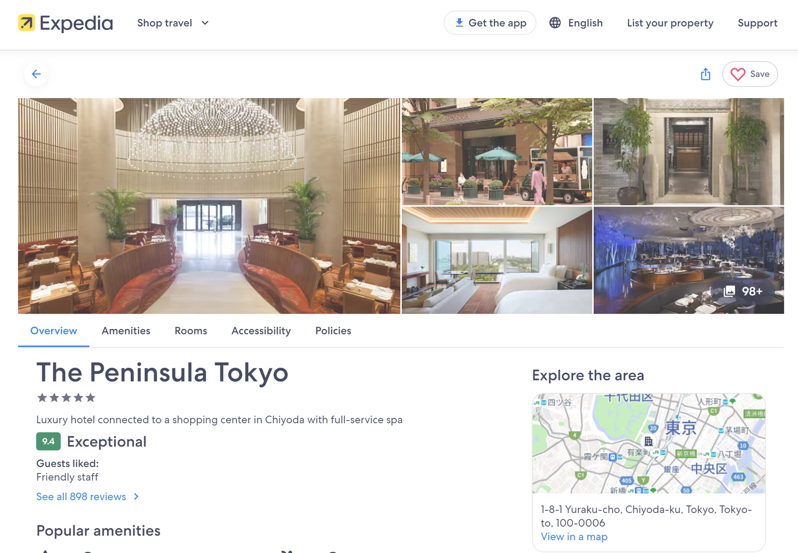Viewport: 798px width, 553px height.
Task: Click the hotel marker on the map
Action: pos(648,442)
